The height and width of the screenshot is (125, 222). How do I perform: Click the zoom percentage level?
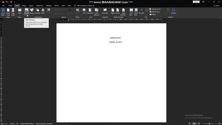(x=220, y=124)
